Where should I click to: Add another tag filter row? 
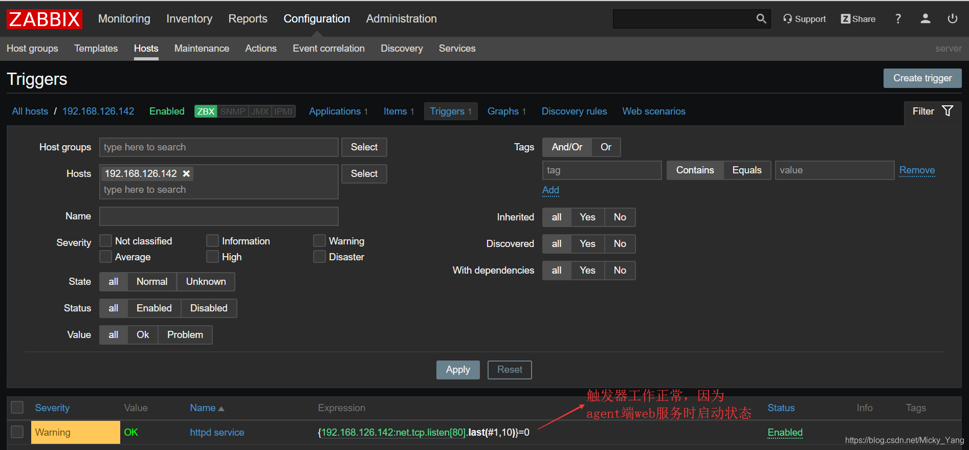pyautogui.click(x=550, y=190)
